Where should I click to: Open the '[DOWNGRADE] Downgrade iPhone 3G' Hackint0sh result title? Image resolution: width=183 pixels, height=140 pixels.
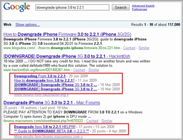click(x=67, y=56)
